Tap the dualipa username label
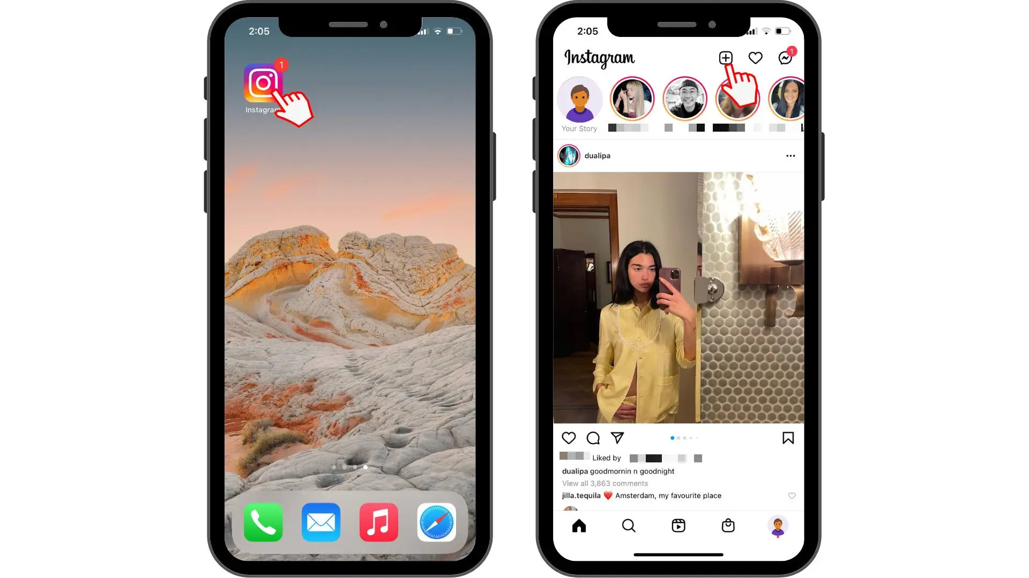 click(x=597, y=155)
